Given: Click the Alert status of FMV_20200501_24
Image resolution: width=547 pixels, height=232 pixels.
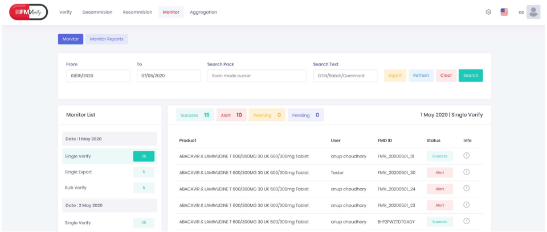Looking at the screenshot, I should click(x=439, y=189).
